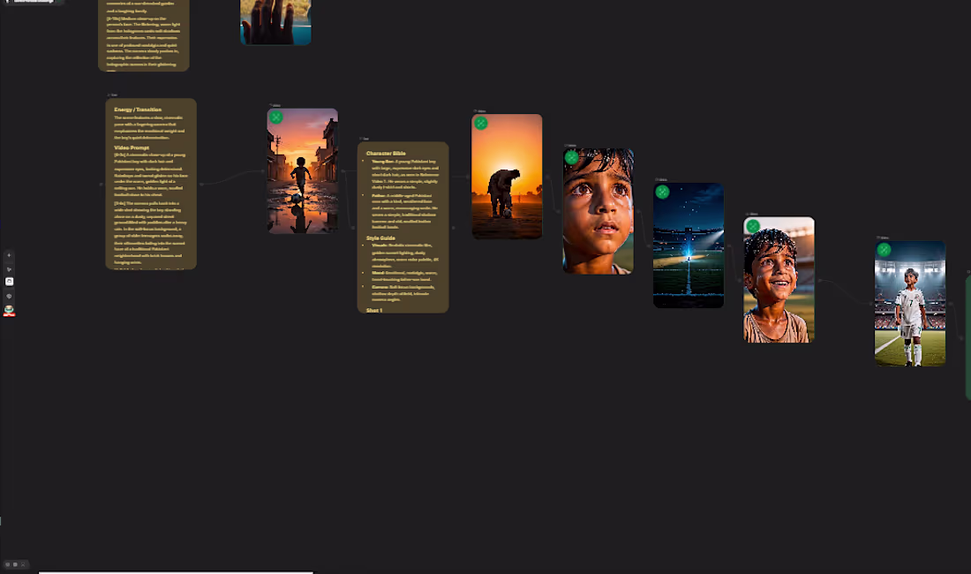Screen dimensions: 971x574
Task: Click the project title at top-left corner
Action: tap(34, 2)
